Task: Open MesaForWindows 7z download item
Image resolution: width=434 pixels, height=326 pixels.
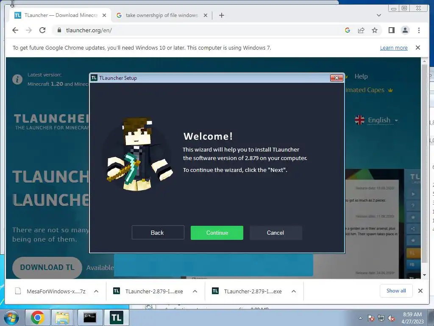Action: [50, 291]
